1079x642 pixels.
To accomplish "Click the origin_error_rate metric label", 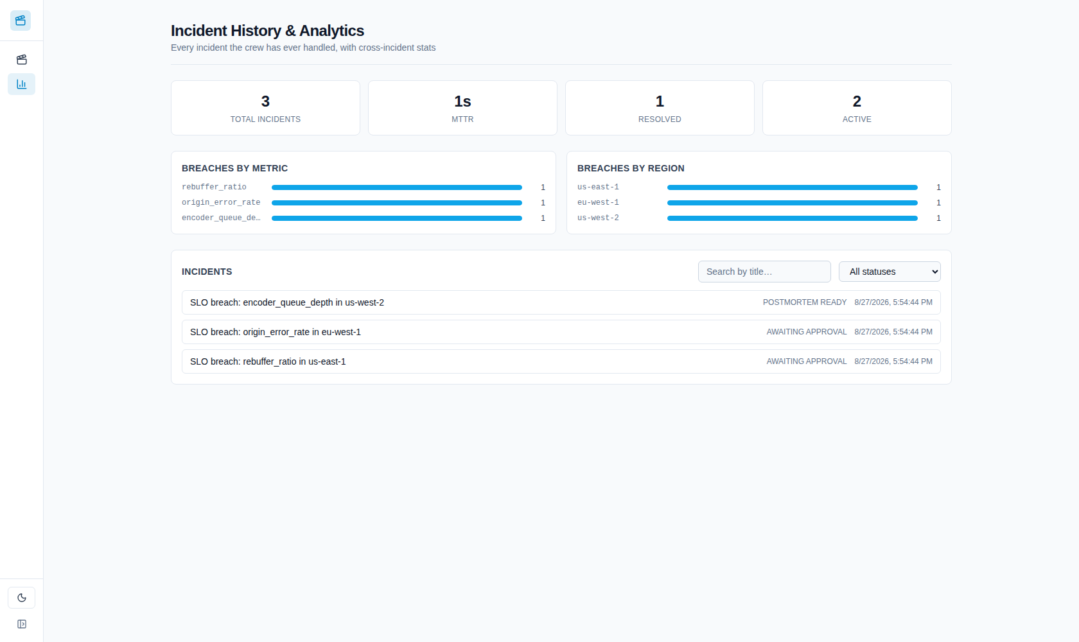I will click(x=221, y=202).
